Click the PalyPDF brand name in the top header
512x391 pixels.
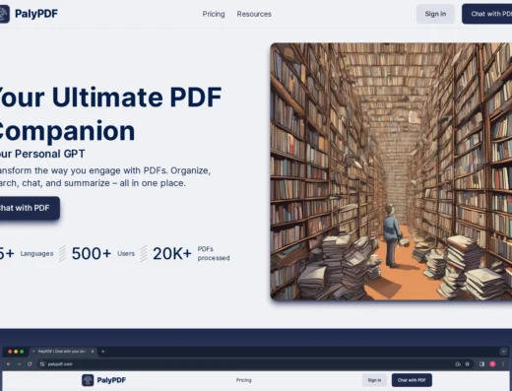pyautogui.click(x=36, y=14)
